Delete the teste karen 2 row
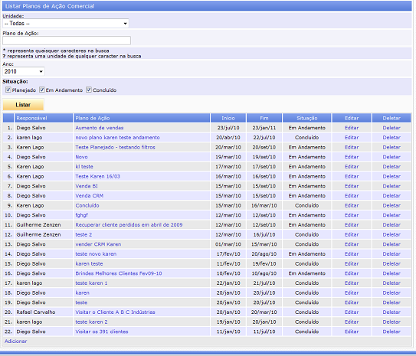416x356 pixels. point(391,322)
